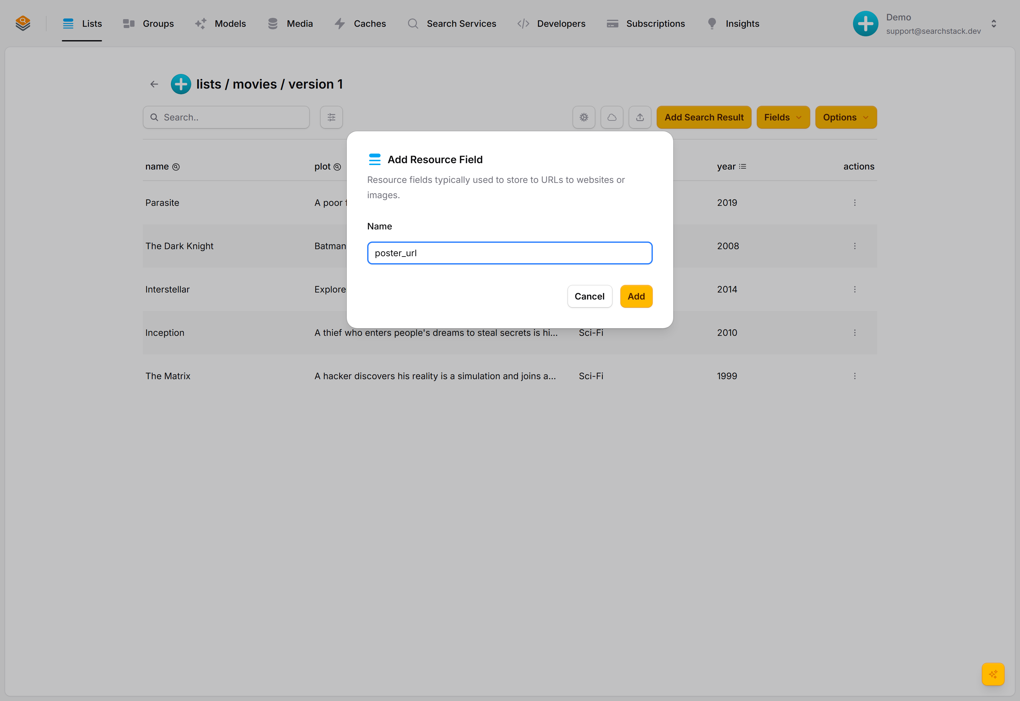Expand the Options dropdown
Screen dimensions: 1020x701
[x=846, y=117]
